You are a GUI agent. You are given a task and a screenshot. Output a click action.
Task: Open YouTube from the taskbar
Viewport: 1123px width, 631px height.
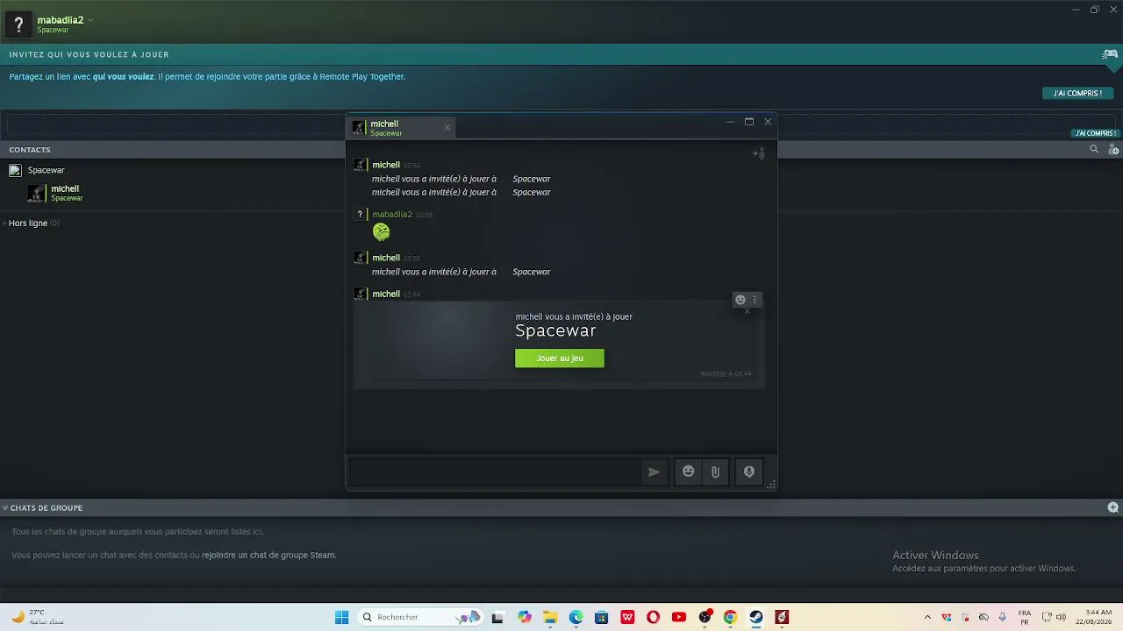pos(678,617)
